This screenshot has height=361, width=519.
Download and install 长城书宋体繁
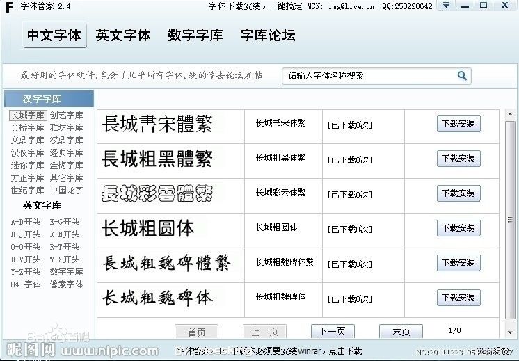458,124
